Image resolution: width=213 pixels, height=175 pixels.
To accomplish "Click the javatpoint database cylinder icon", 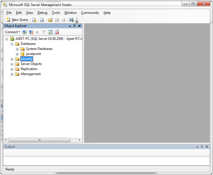I will (22, 54).
